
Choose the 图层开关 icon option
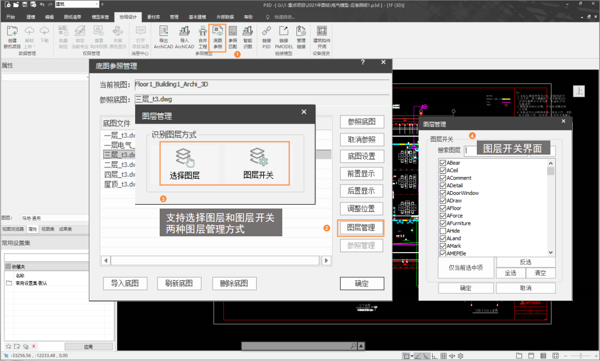pos(258,163)
